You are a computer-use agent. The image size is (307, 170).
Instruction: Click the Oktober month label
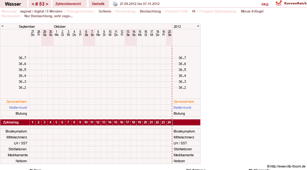pyautogui.click(x=60, y=27)
